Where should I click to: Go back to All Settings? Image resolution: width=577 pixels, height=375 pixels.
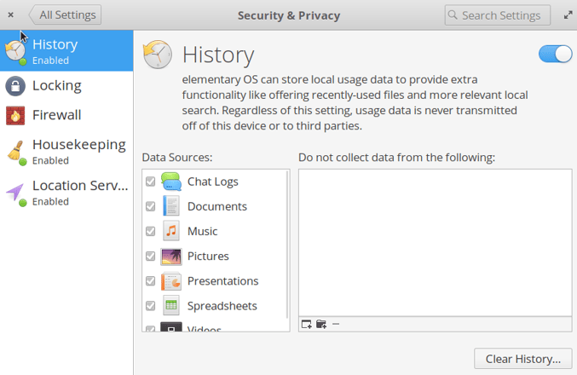pos(66,14)
